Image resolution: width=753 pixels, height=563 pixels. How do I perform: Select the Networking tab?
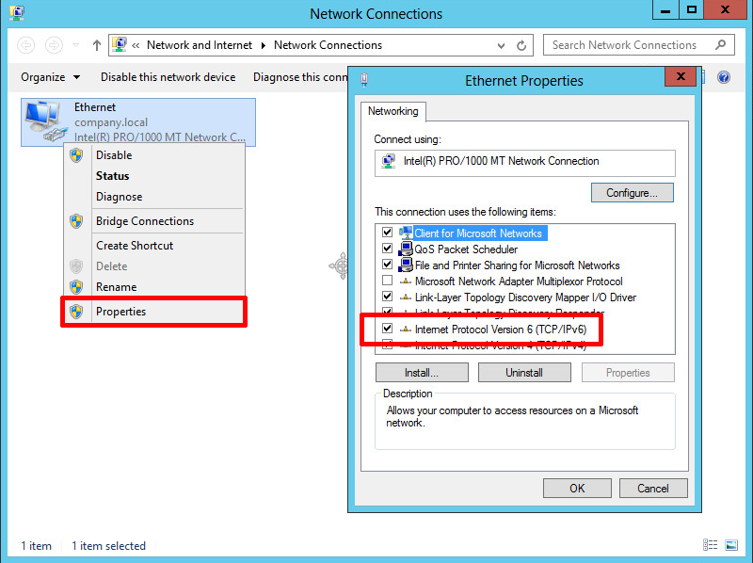click(393, 111)
